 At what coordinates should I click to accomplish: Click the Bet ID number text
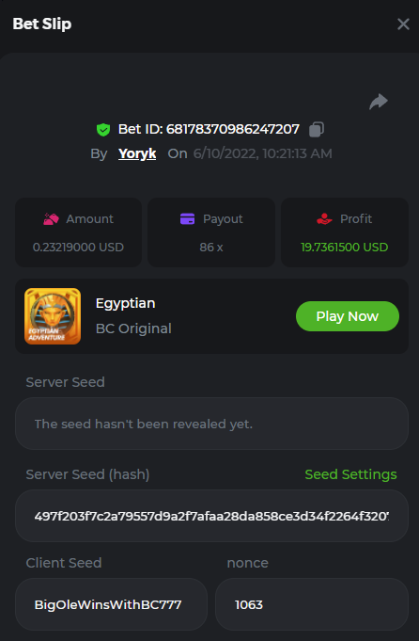click(x=233, y=130)
